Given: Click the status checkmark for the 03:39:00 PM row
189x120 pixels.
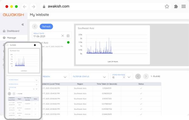Looking at the screenshot, I should point(141,104).
